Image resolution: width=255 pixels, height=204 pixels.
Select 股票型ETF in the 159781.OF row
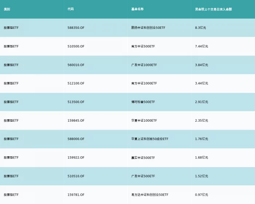click(x=11, y=195)
